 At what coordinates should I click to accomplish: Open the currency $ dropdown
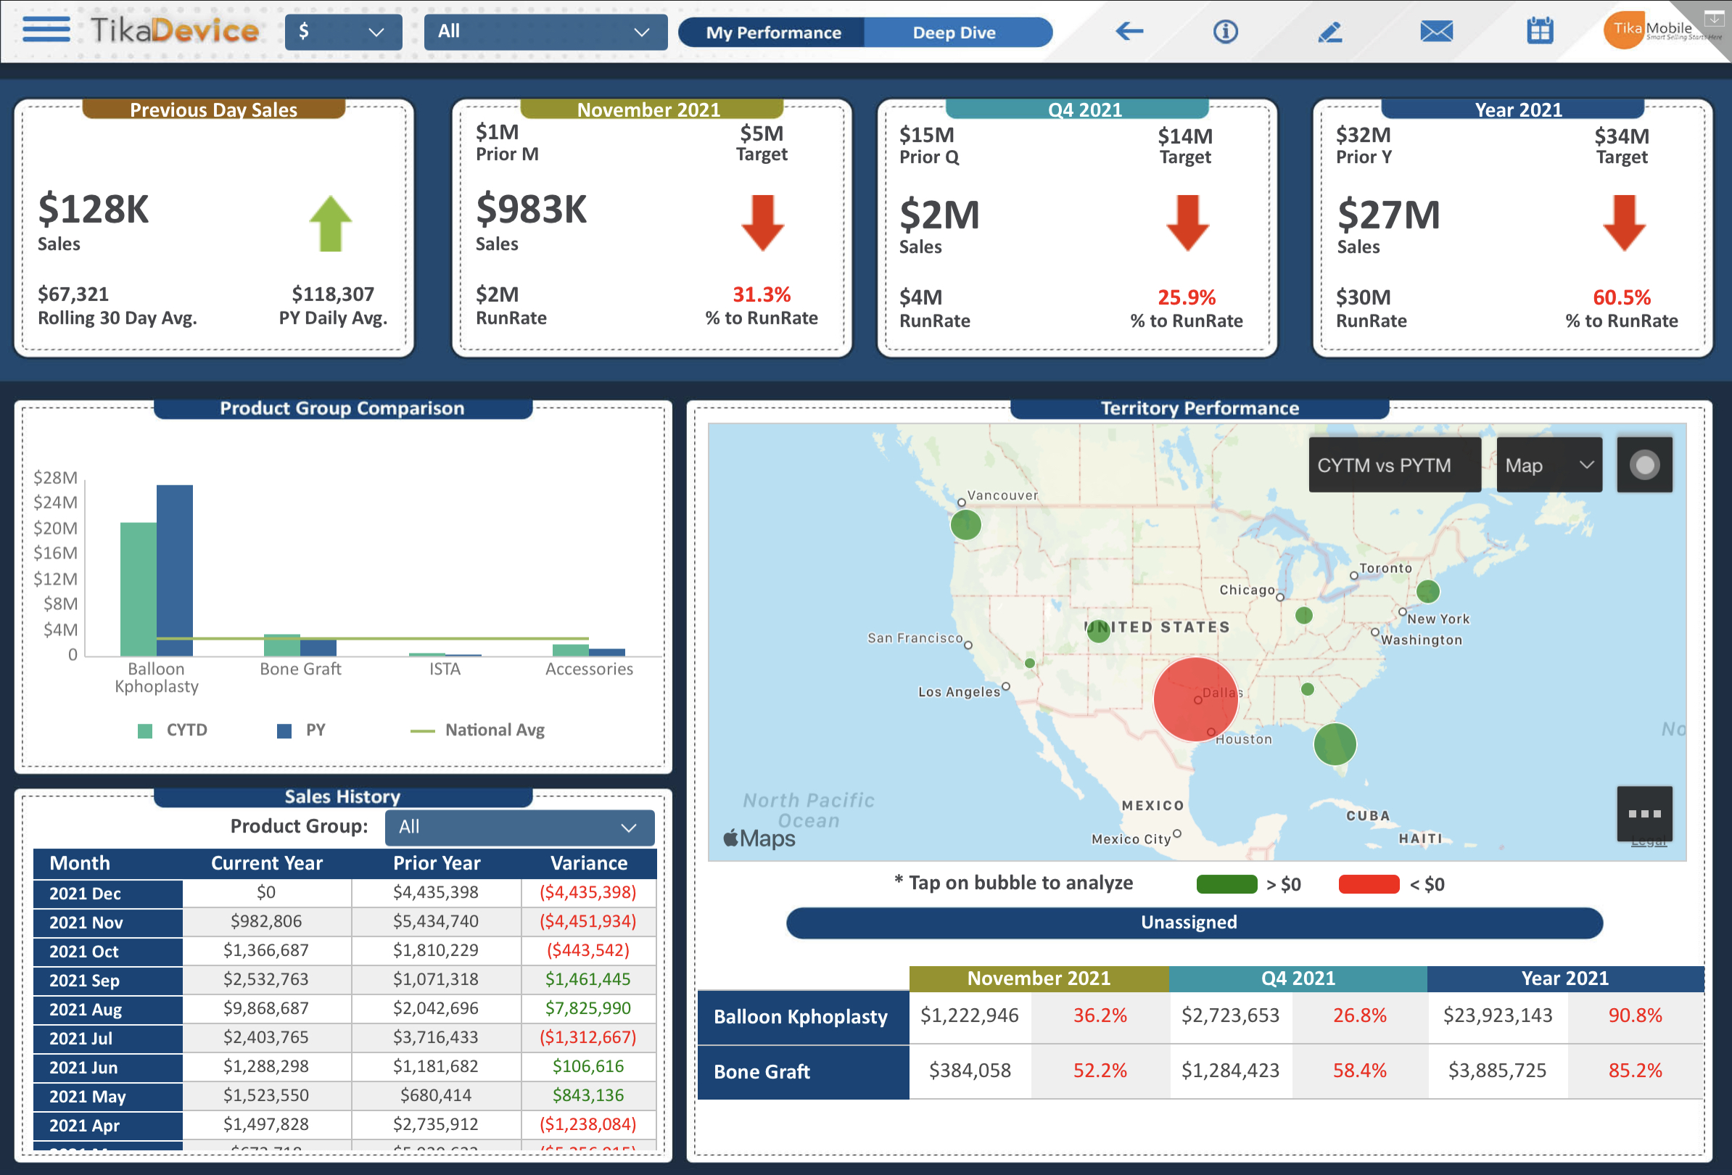(x=343, y=32)
